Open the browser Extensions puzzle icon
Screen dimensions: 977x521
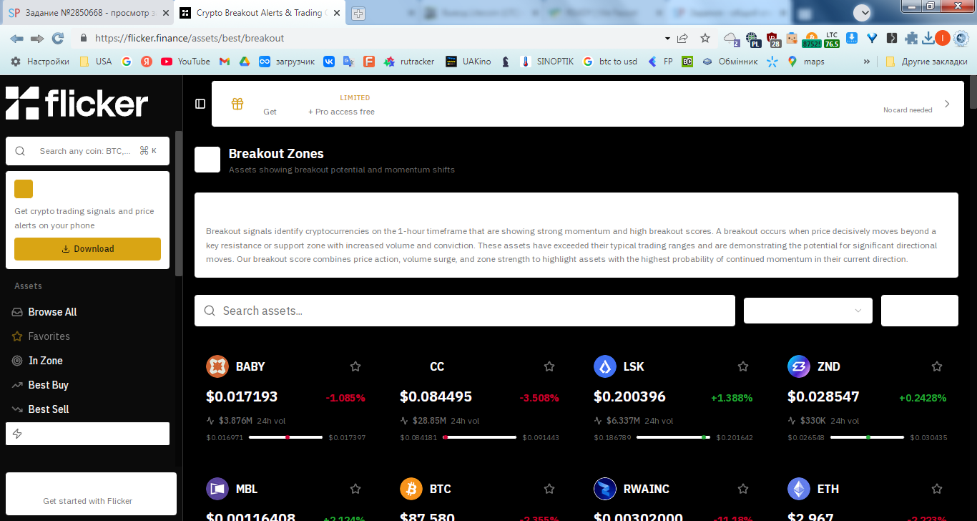click(911, 39)
